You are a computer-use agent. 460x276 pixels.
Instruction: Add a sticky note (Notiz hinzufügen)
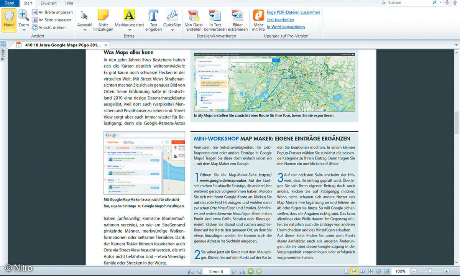coord(103,20)
